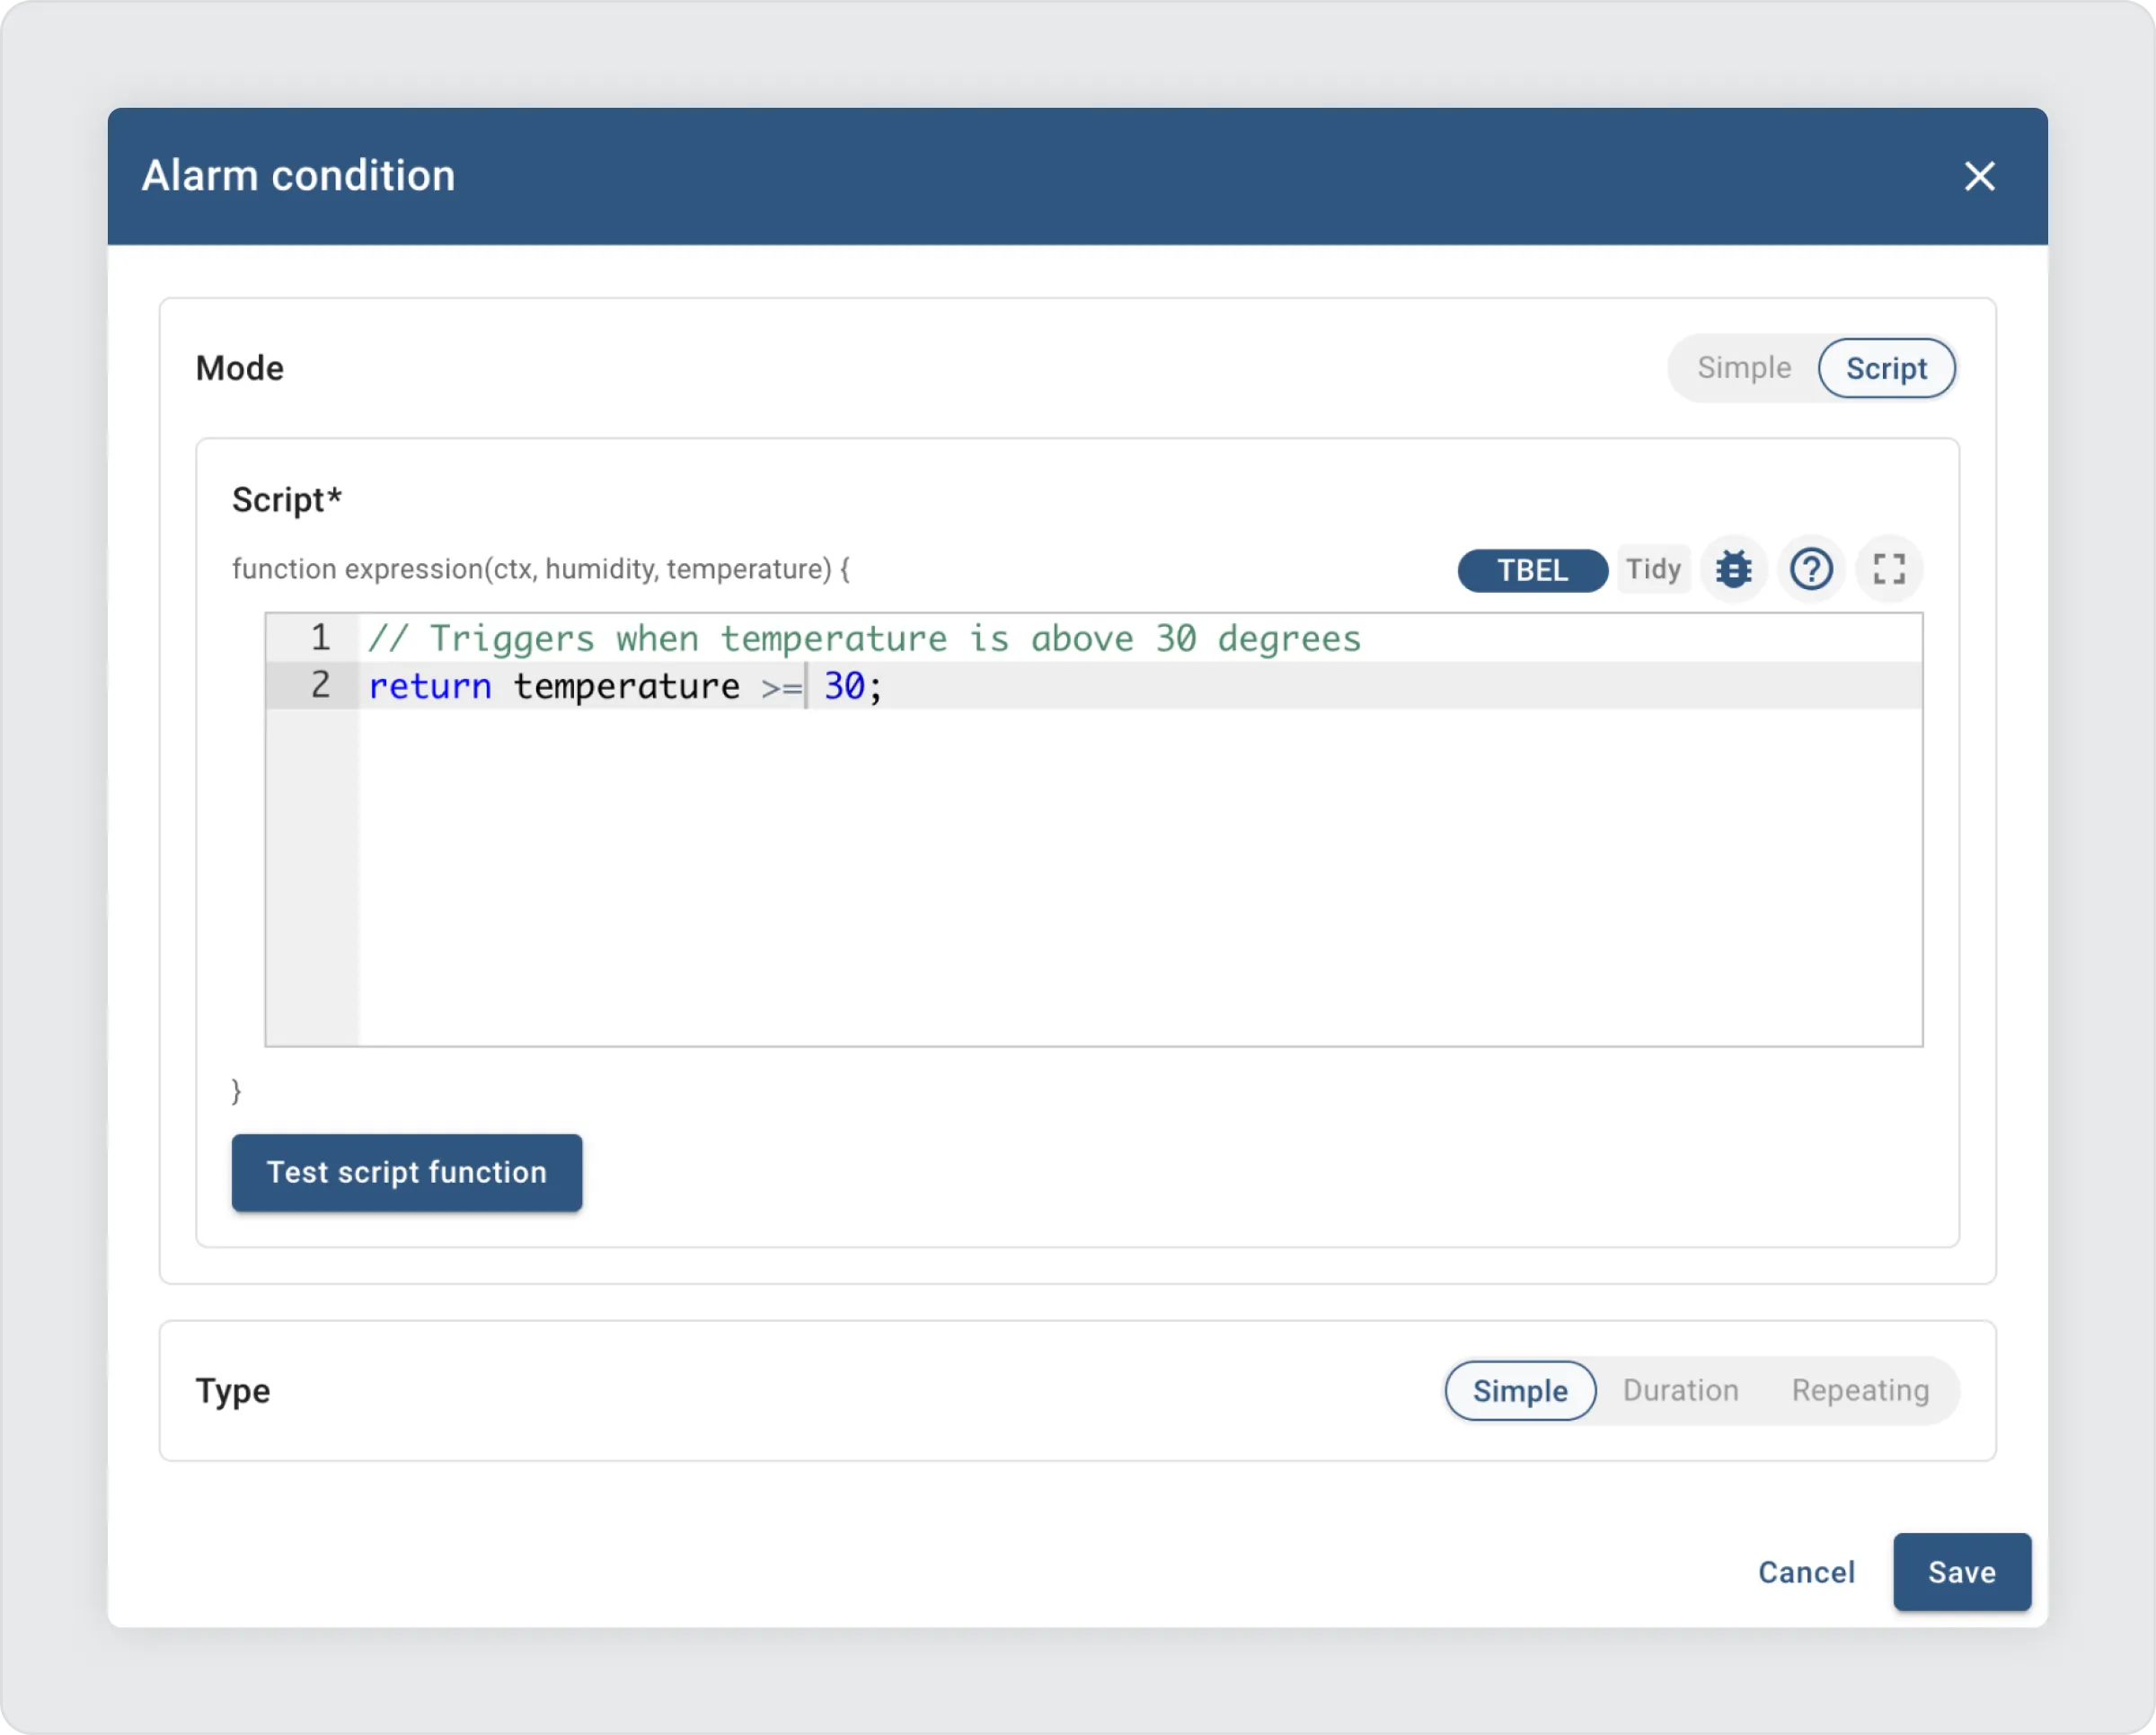Cancel the alarm condition dialog
The height and width of the screenshot is (1735, 2156).
[x=1806, y=1572]
